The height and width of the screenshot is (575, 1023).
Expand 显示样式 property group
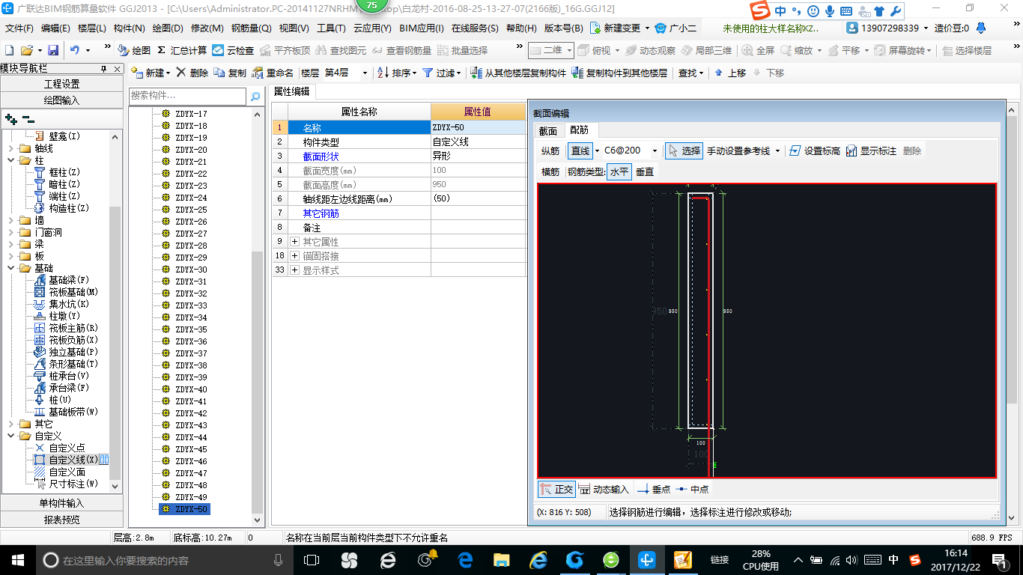coord(294,270)
